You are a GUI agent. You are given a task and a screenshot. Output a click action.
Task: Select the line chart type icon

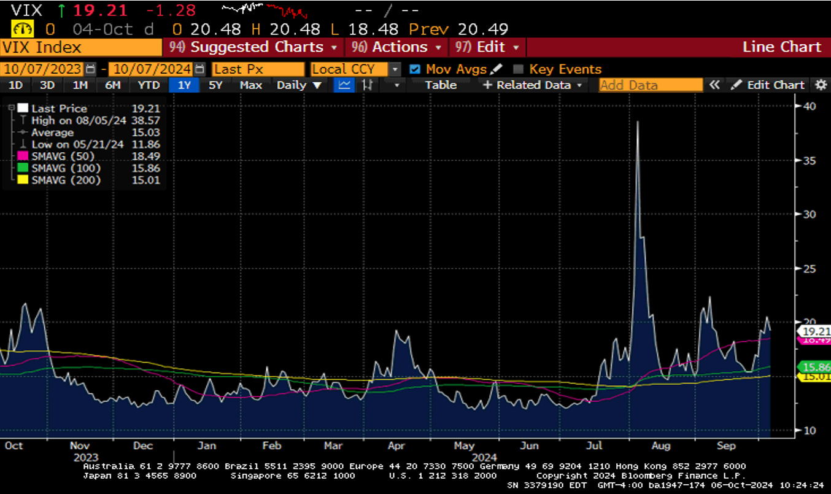(x=345, y=85)
